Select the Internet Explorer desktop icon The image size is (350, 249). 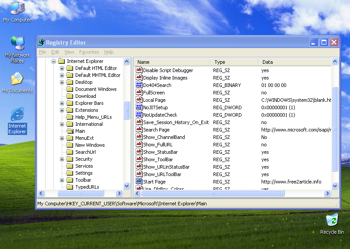(17, 121)
